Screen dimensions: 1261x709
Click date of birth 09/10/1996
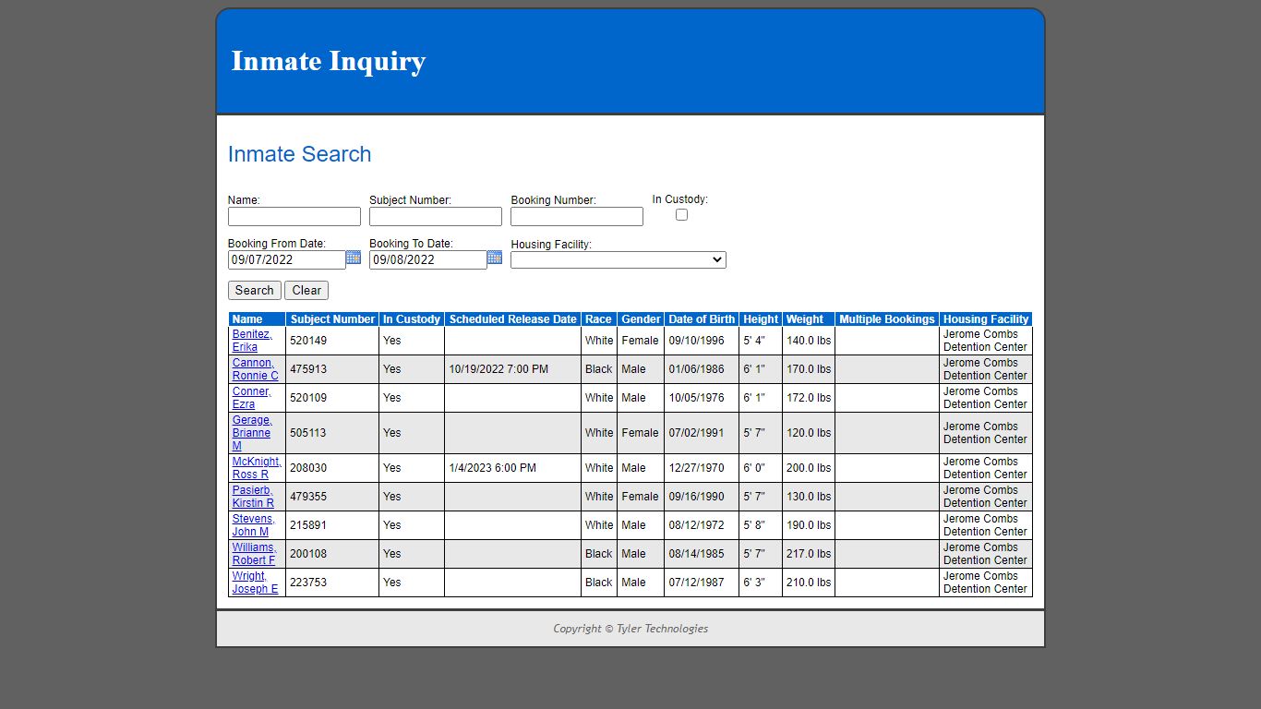697,341
